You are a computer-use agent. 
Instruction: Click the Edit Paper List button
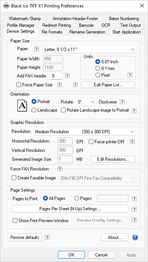point(108,85)
